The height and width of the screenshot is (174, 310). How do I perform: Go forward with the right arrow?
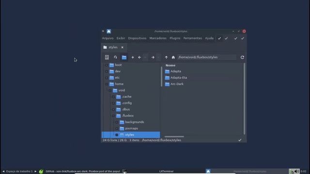click(153, 58)
